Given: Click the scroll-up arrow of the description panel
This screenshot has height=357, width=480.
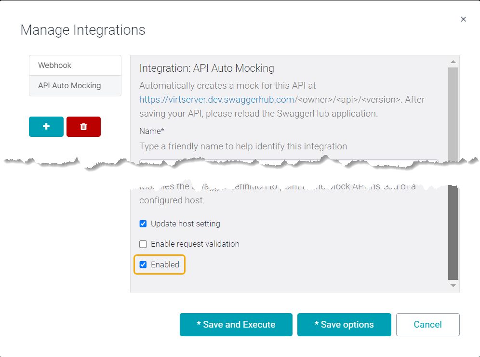Looking at the screenshot, I should 453,61.
